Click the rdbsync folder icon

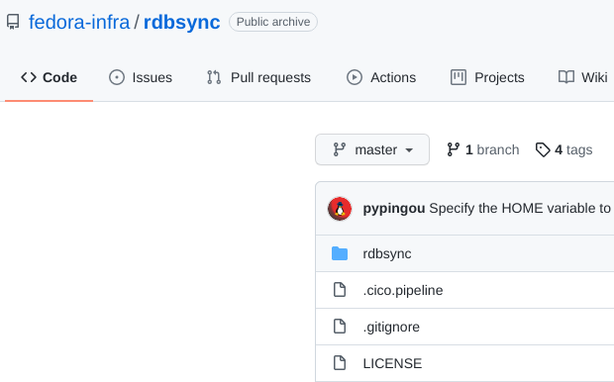click(x=340, y=253)
